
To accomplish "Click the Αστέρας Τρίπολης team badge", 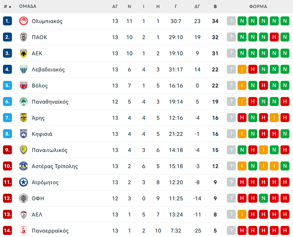I will click(x=23, y=166).
